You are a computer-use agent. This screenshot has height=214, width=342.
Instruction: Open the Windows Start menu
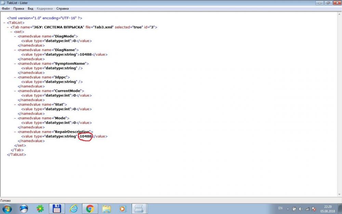[x=7, y=209]
